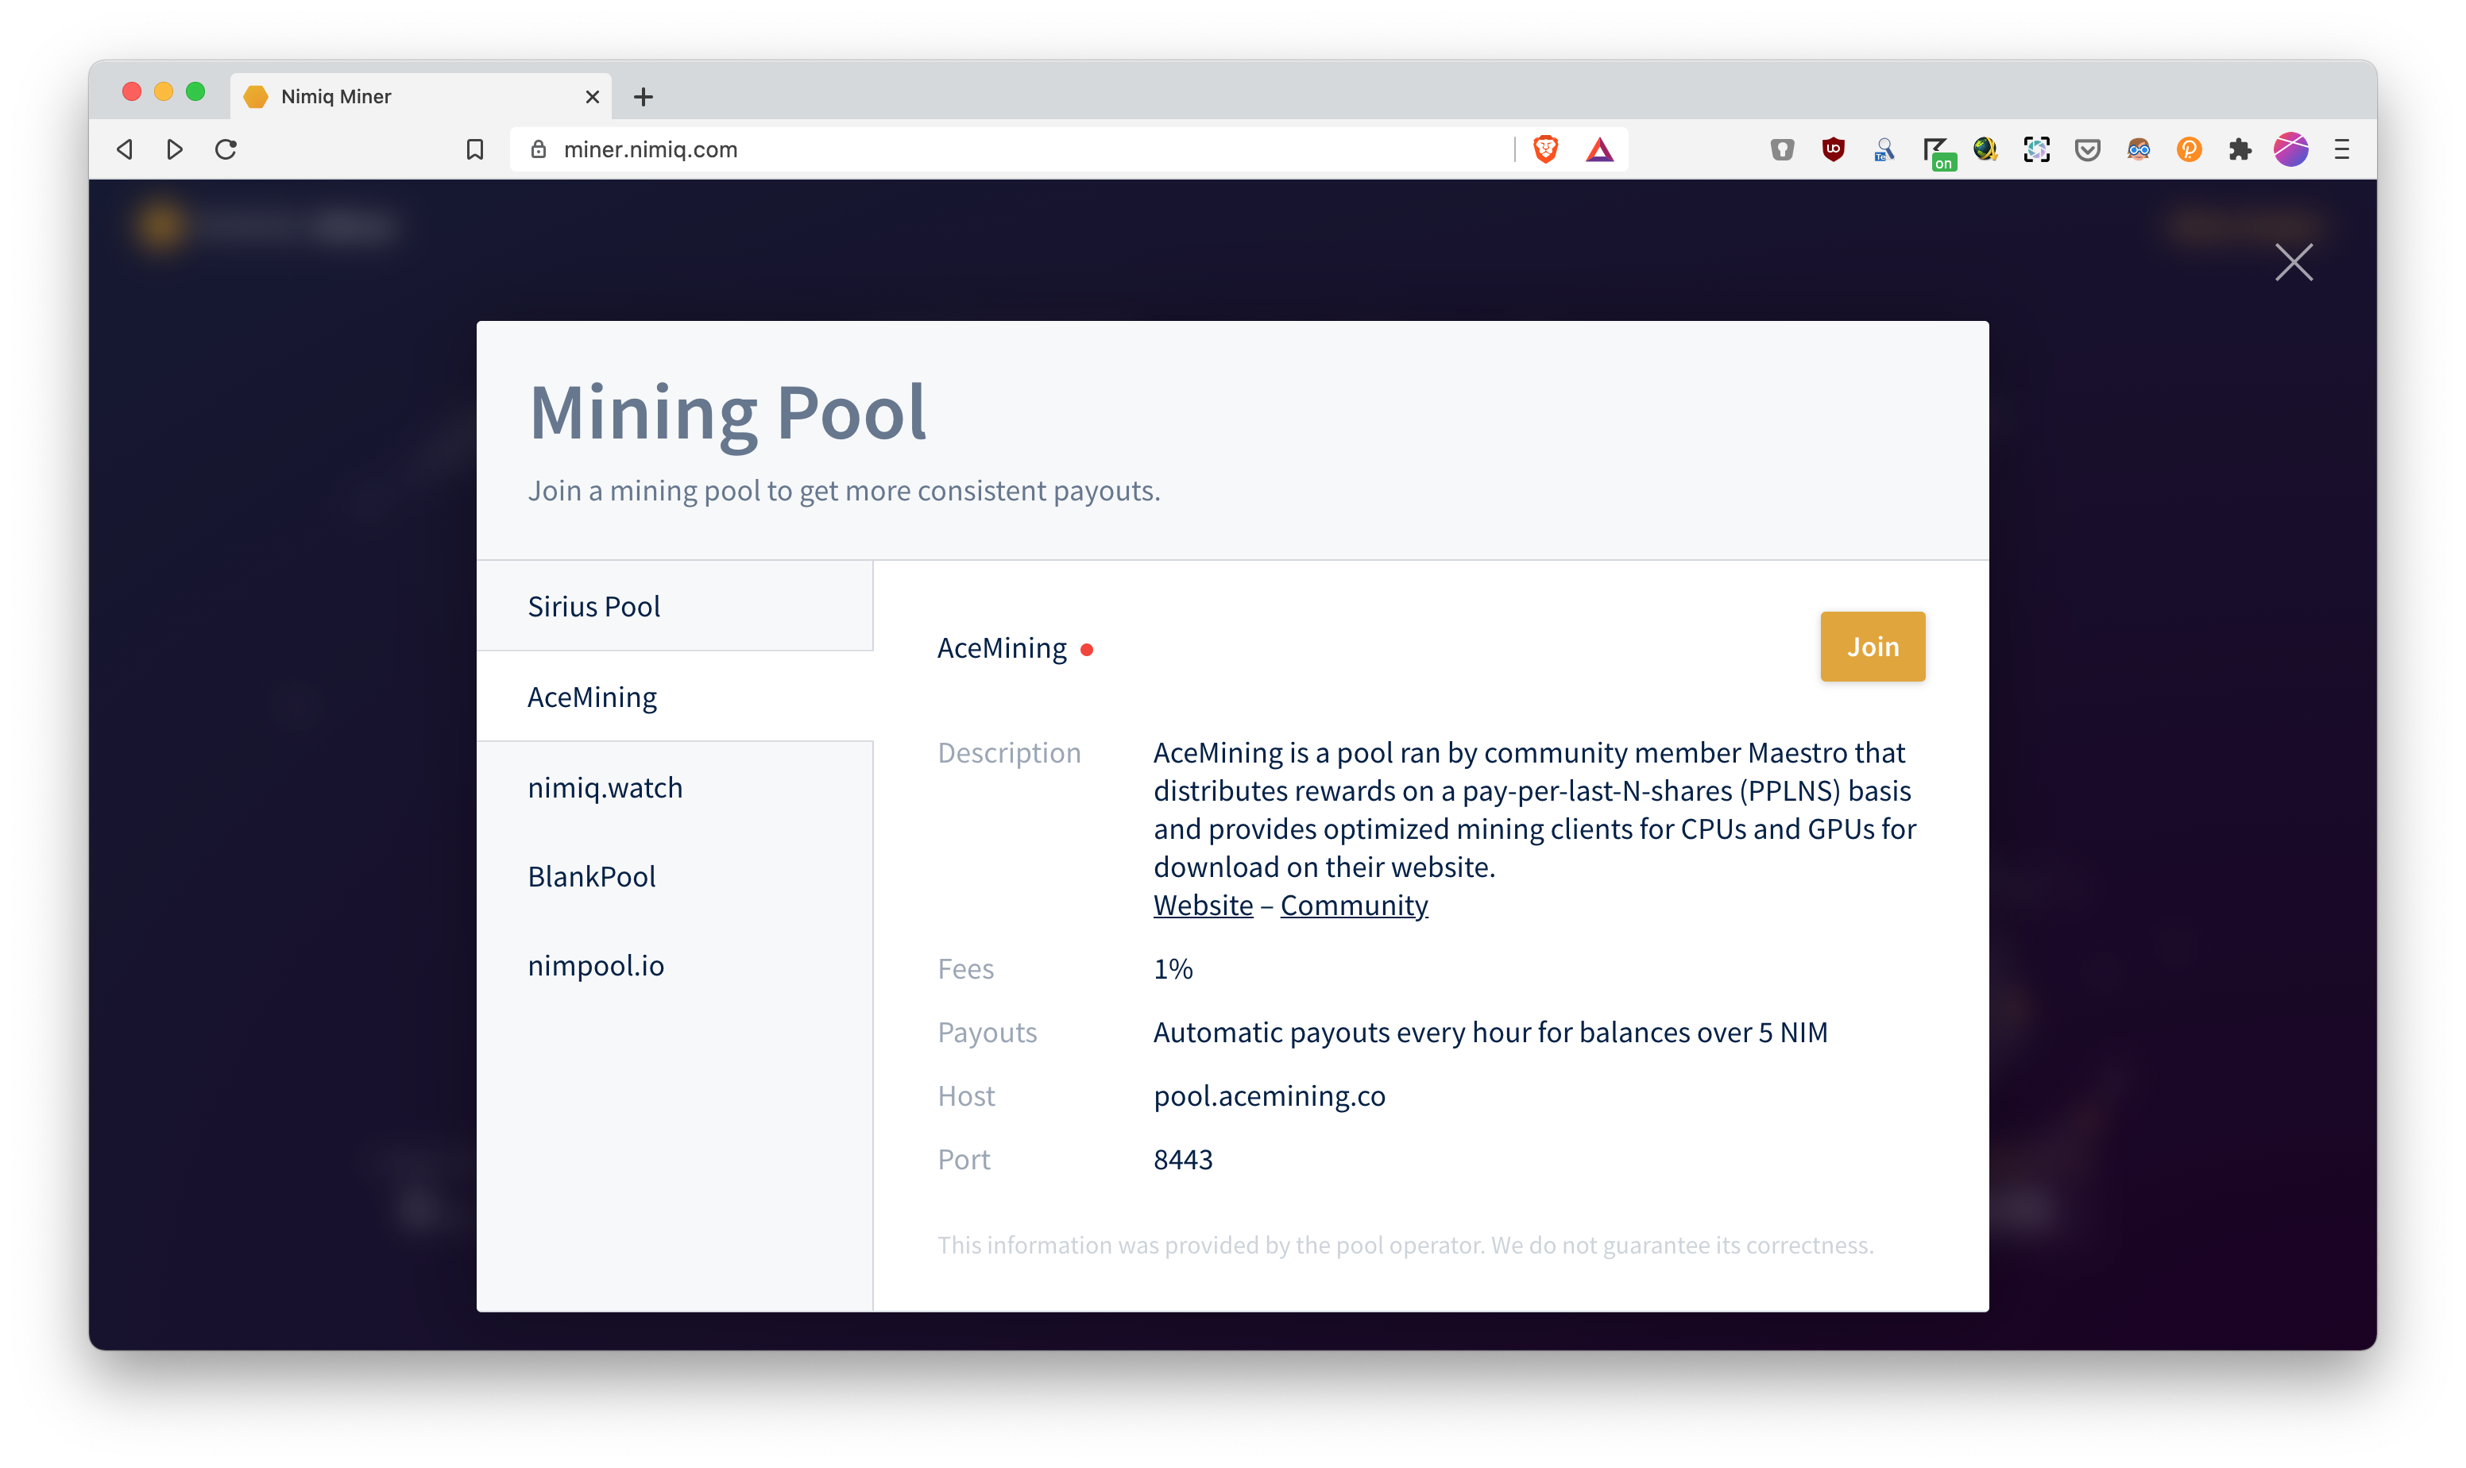Open the profile avatar menu
Viewport: 2466px width, 1468px height.
coord(2291,149)
